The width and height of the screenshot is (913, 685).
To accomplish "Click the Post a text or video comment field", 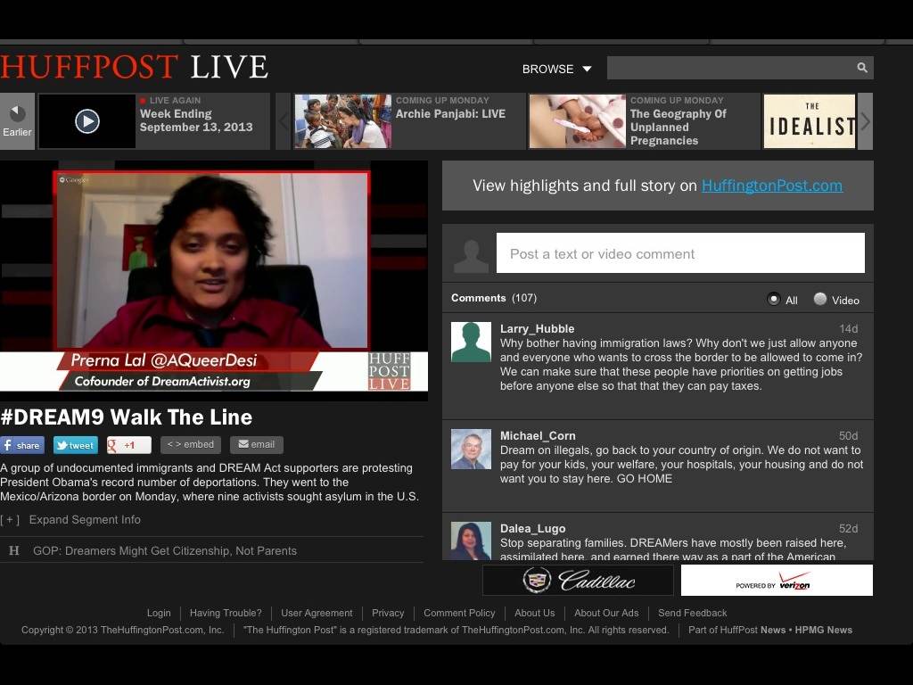I will pos(680,253).
